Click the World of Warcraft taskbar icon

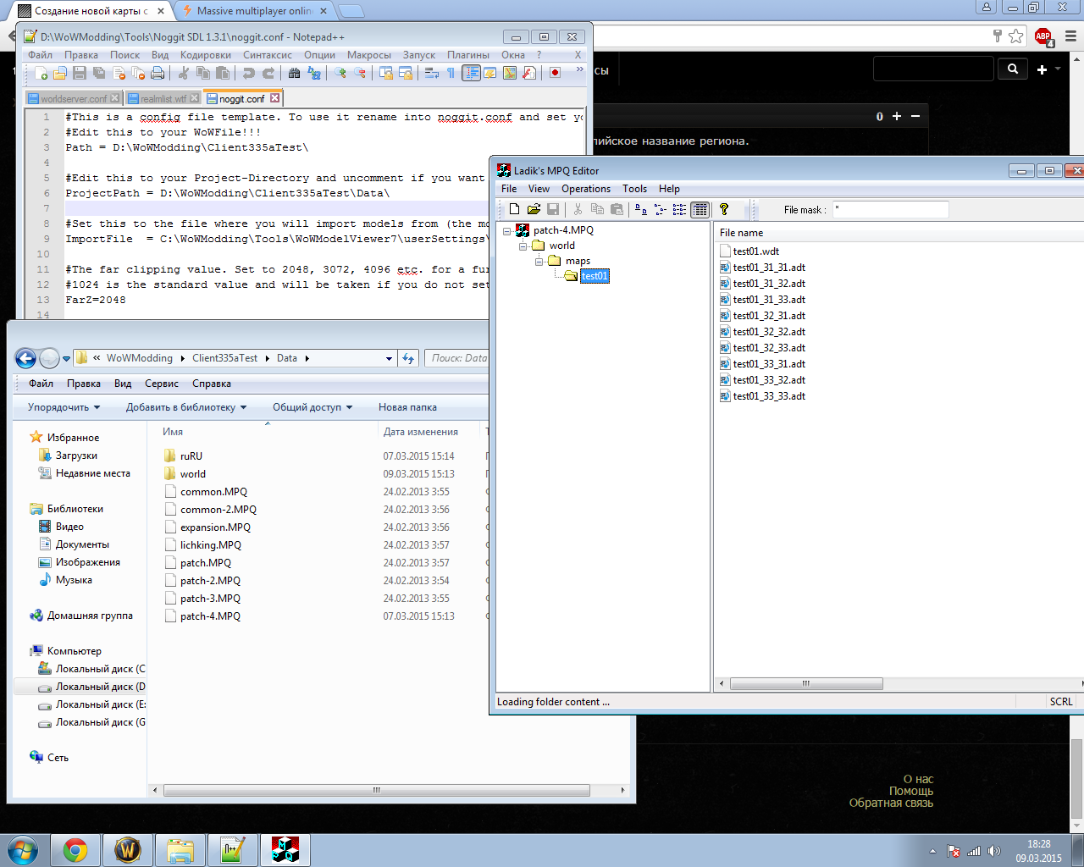[x=128, y=849]
